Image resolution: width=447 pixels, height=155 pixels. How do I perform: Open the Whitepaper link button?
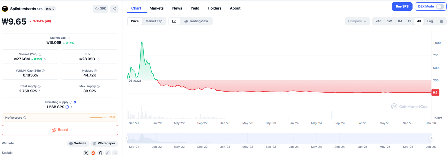[104, 143]
